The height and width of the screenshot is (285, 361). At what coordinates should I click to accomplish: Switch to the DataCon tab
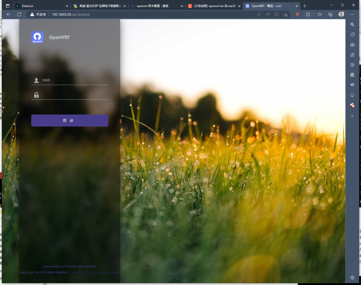tap(42, 6)
